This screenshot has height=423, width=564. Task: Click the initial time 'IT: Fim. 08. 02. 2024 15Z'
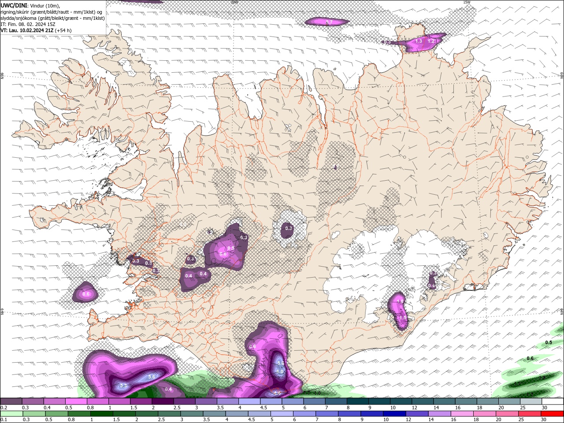click(27, 24)
